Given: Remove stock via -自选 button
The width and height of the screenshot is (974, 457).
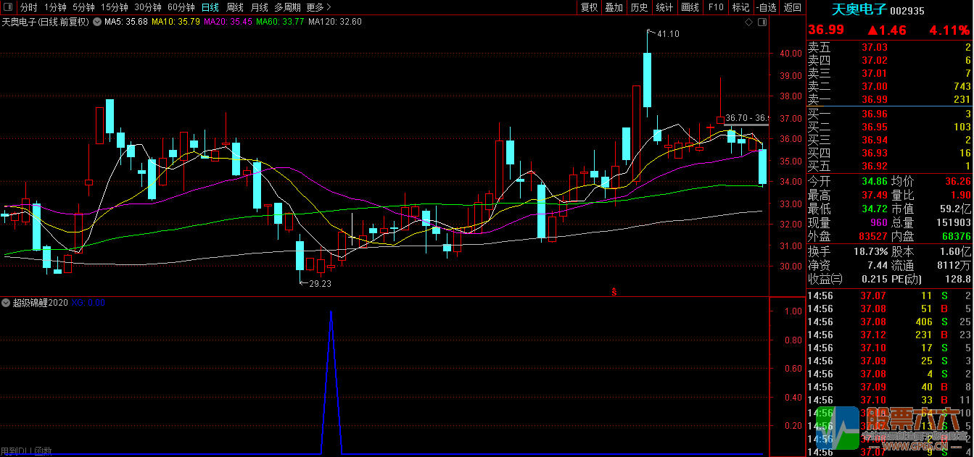Looking at the screenshot, I should 766,7.
